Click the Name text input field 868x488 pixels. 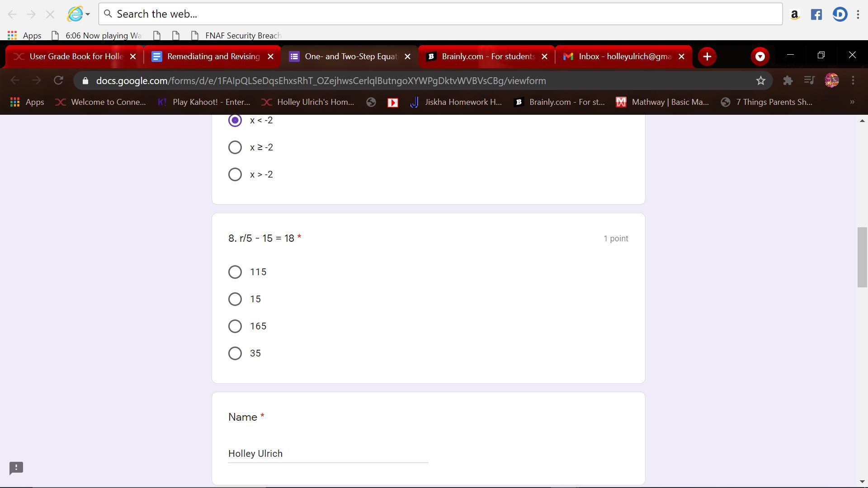(328, 453)
